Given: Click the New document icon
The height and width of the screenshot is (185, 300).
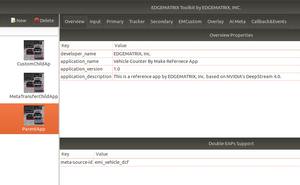Looking at the screenshot, I should point(13,21).
